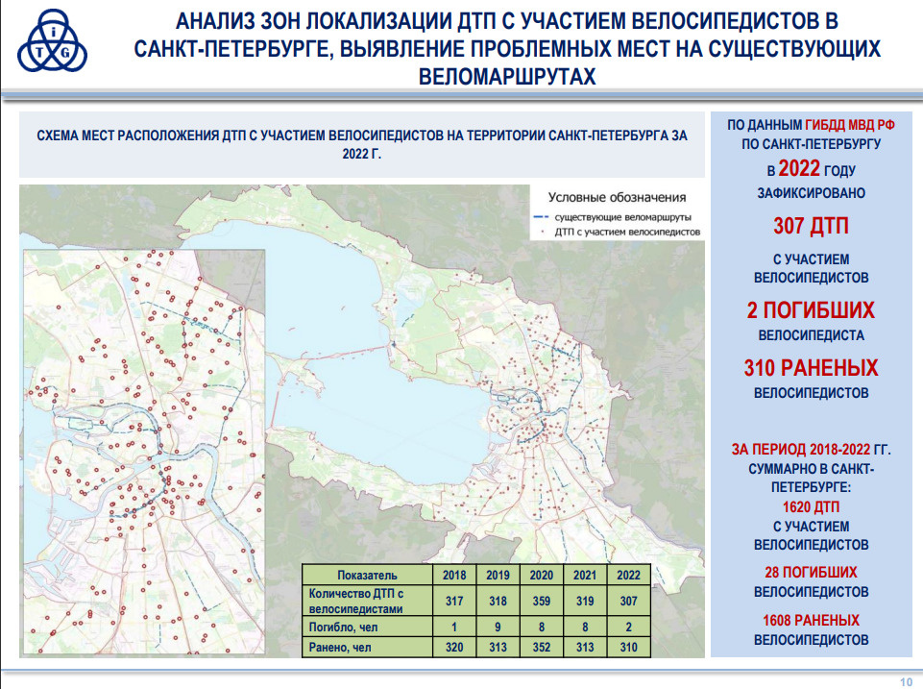
Task: Select the 359 value in the table
Action: click(x=541, y=601)
